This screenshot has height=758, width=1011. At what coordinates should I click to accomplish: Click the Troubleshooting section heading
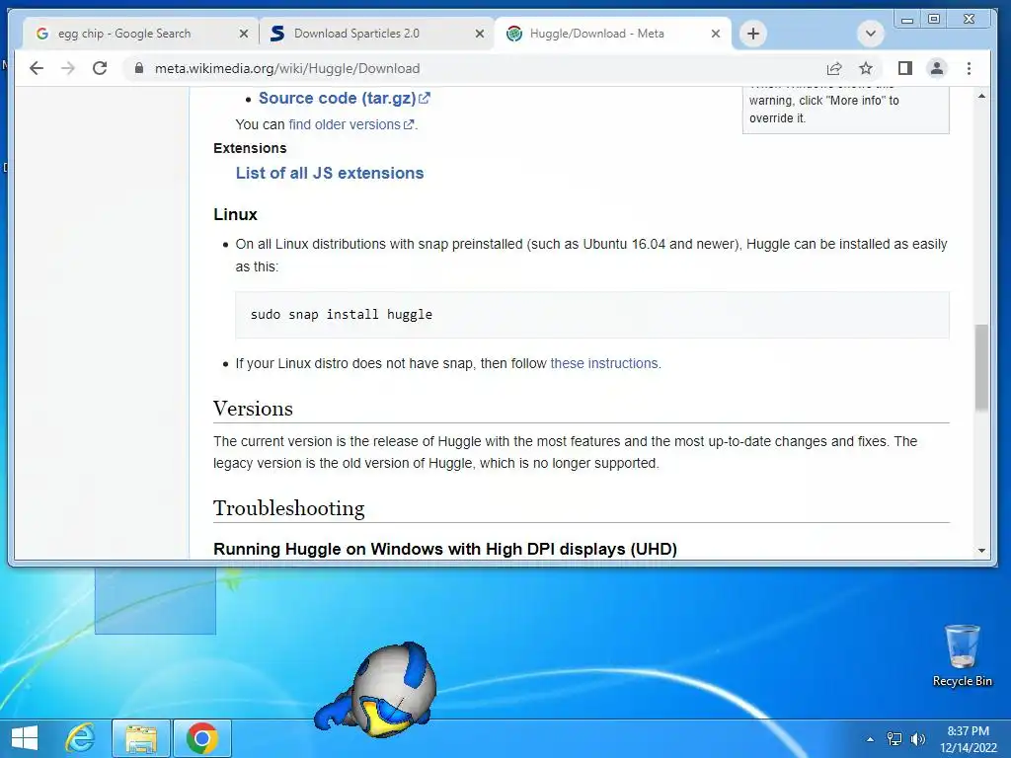coord(289,508)
